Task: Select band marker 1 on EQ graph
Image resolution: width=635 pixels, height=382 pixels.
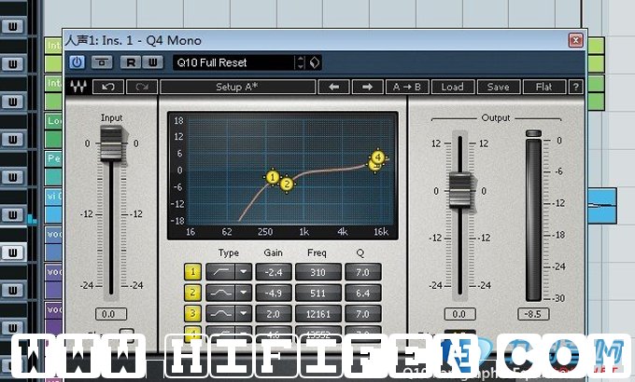Action: coord(273,177)
